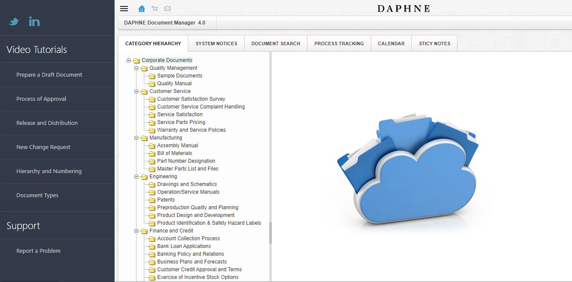Viewport: 572px width, 282px height.
Task: Collapse the Quality Management node
Action: point(136,68)
